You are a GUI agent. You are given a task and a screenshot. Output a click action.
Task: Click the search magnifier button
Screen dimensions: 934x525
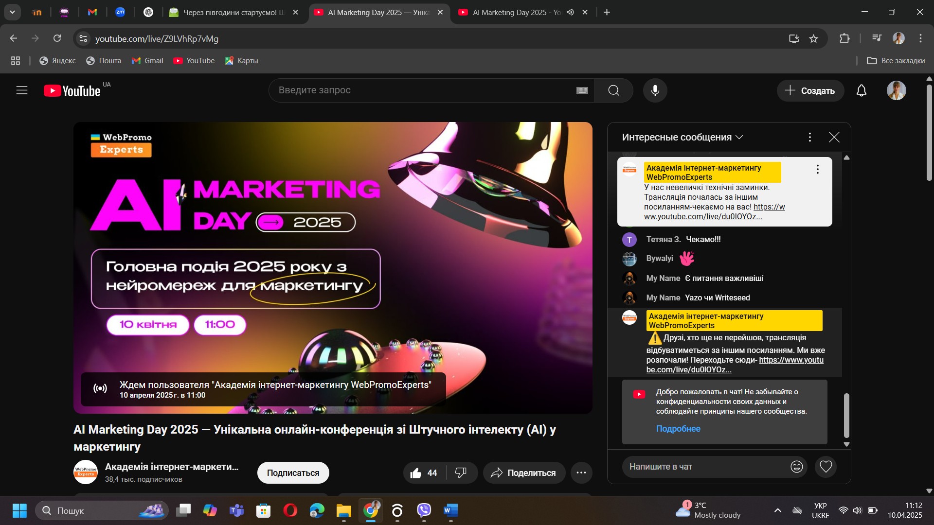613,90
